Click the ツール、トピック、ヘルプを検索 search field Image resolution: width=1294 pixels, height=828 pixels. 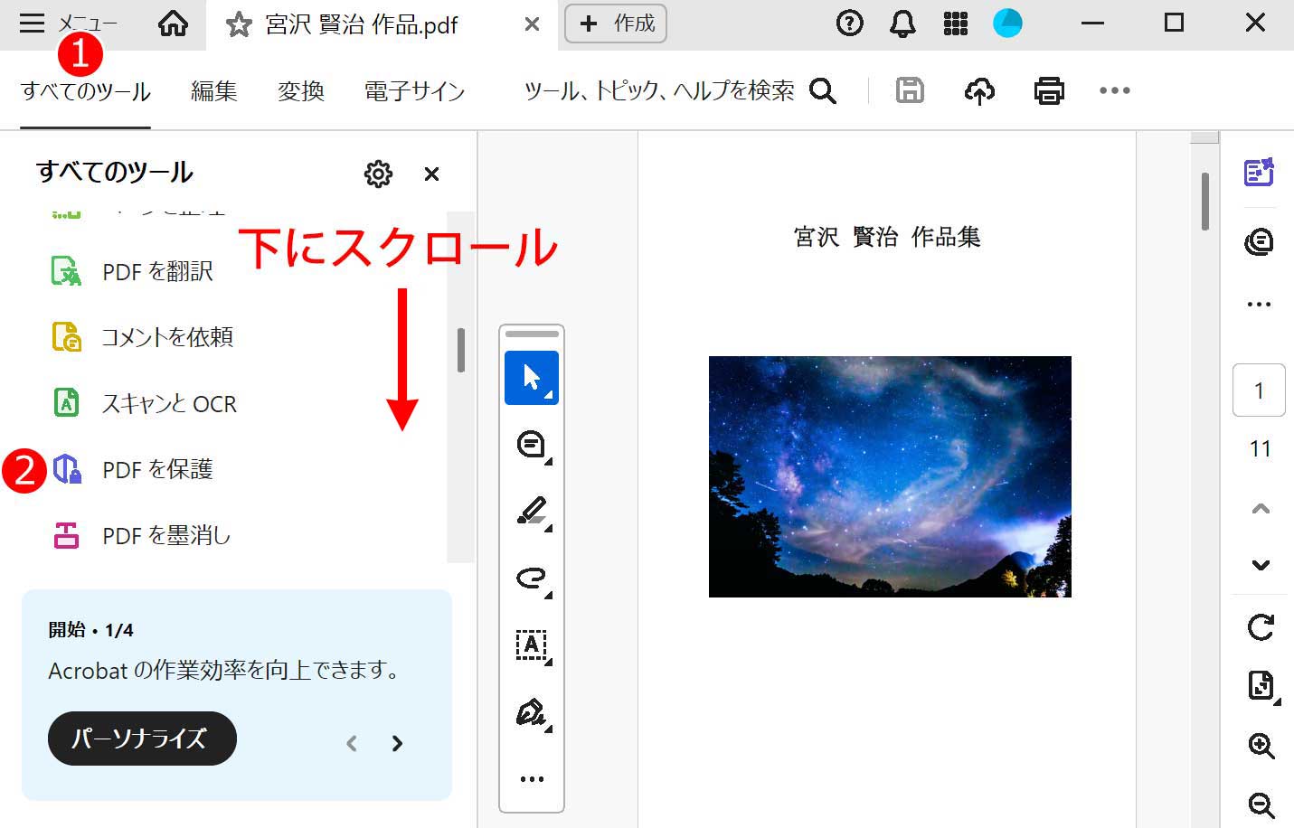pos(659,90)
